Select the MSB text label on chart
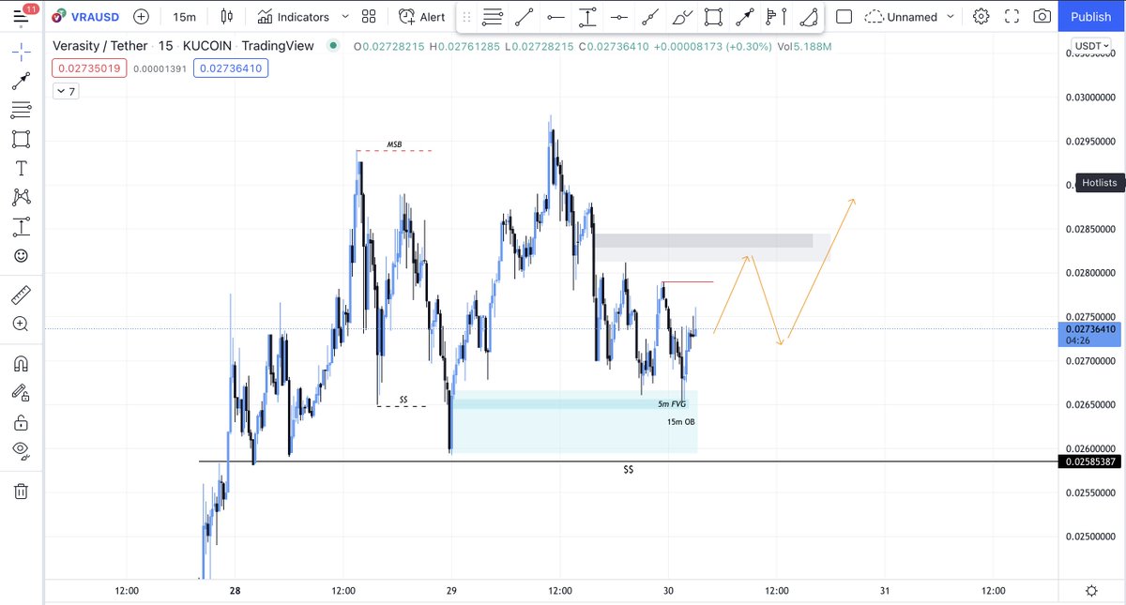1126x605 pixels. [395, 144]
